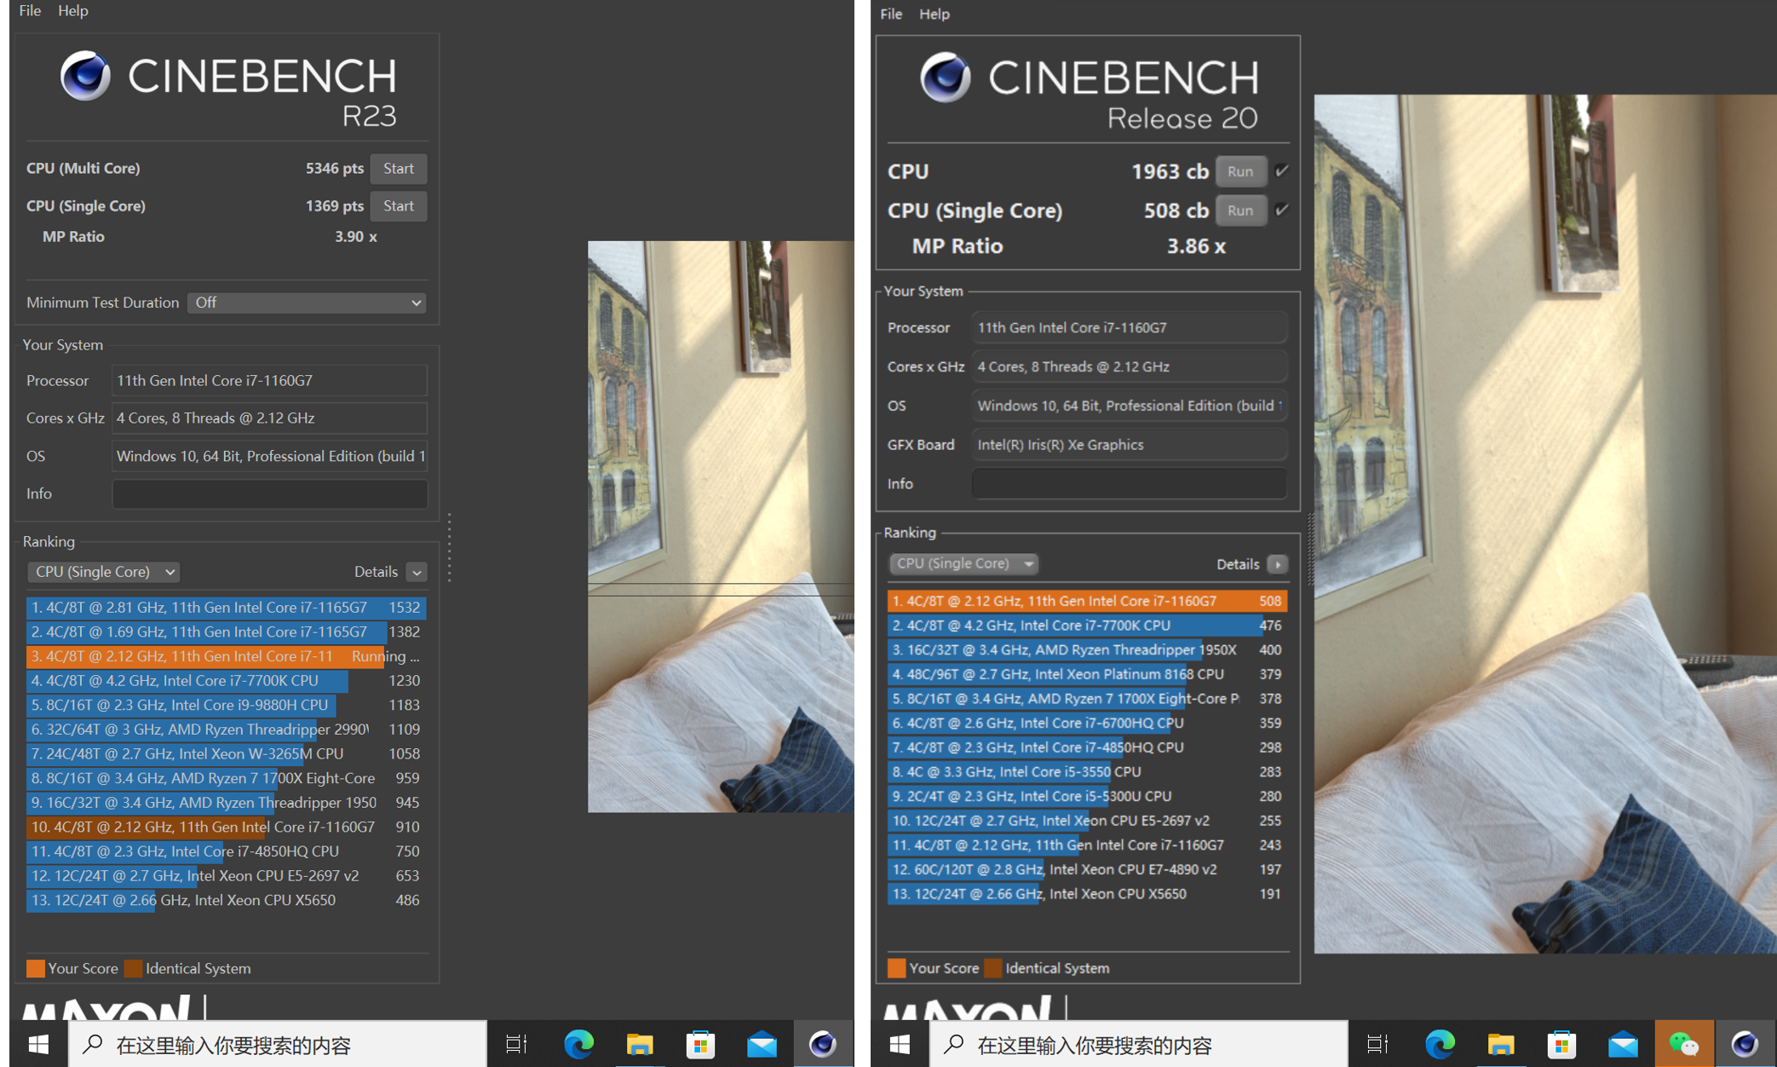
Task: Select R20 ranking row i7-7700K scoring 476
Action: tap(1087, 626)
